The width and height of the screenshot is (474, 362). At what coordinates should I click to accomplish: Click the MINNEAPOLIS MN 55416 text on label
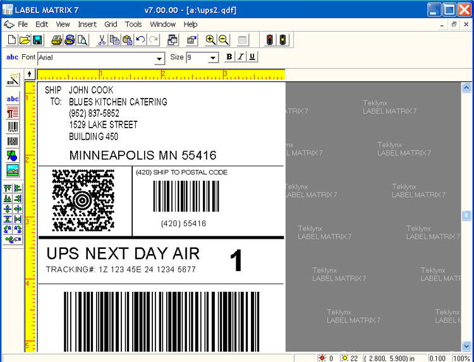[x=143, y=155]
